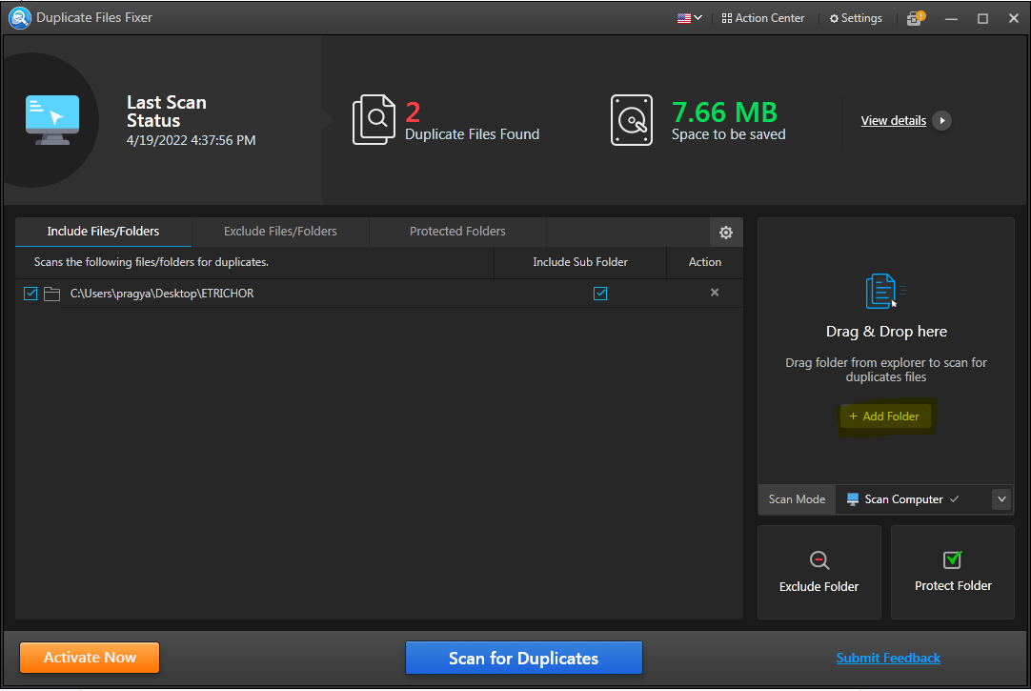Switch to Protected Folders tab
This screenshot has height=691, width=1031.
457,232
